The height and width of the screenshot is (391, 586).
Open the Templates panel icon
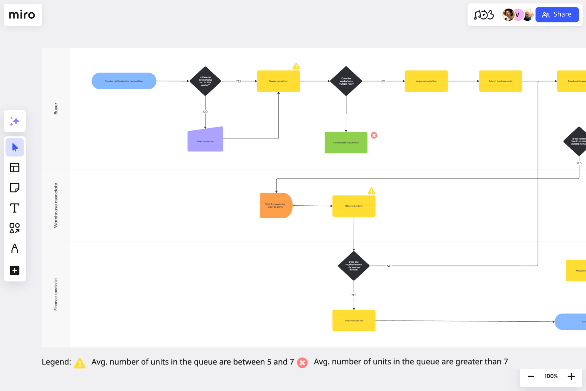[x=15, y=167]
